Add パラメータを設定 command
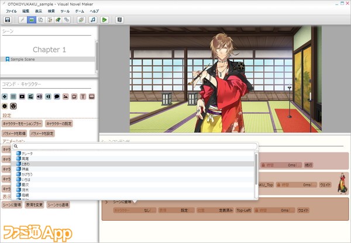 coord(42,133)
